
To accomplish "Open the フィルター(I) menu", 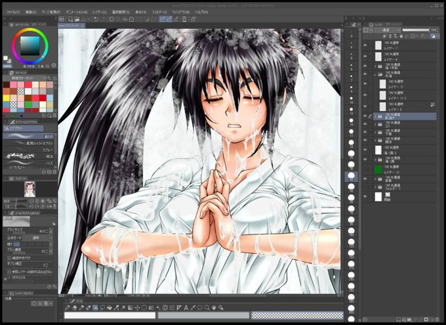I will tap(159, 12).
